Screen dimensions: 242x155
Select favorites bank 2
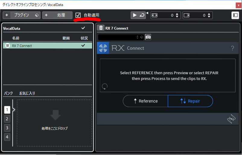click(x=7, y=119)
